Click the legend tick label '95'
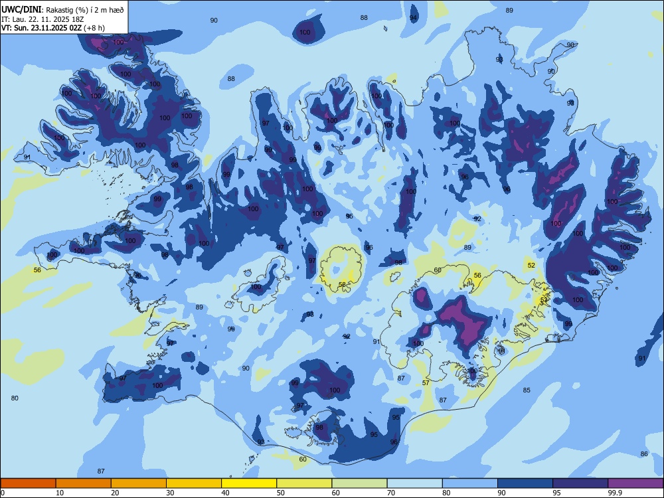Image resolution: width=664 pixels, height=498 pixels. click(556, 493)
